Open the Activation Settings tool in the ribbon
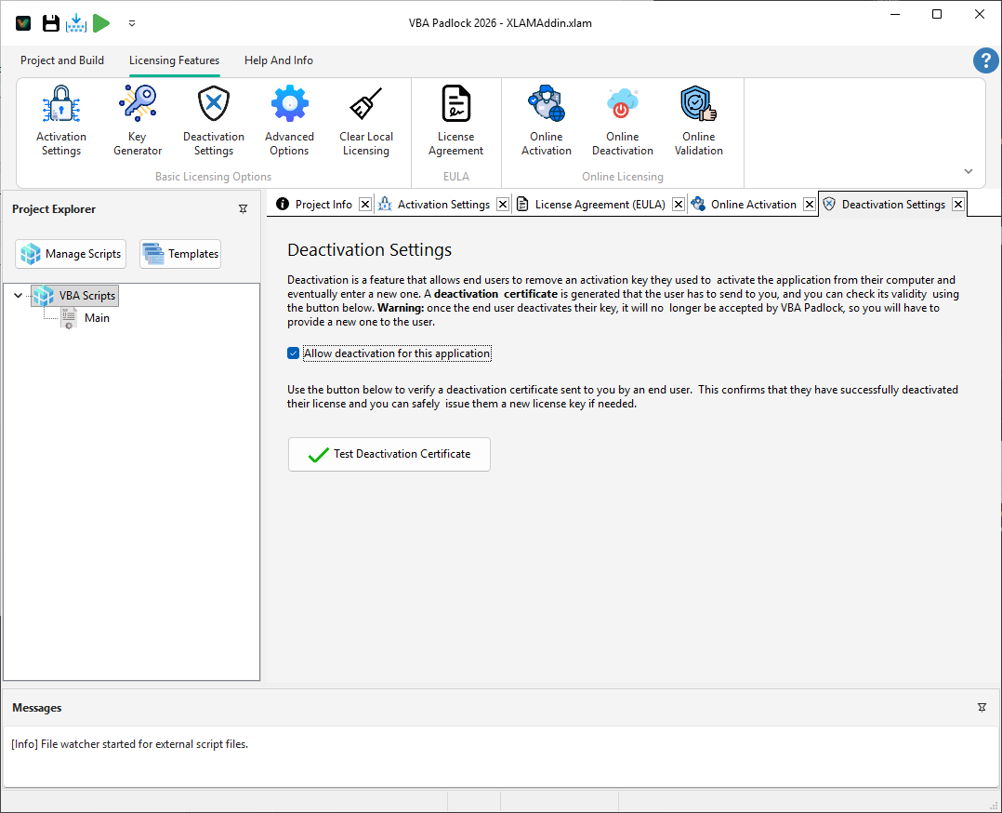Screen dimensions: 1002x813 pyautogui.click(x=60, y=119)
